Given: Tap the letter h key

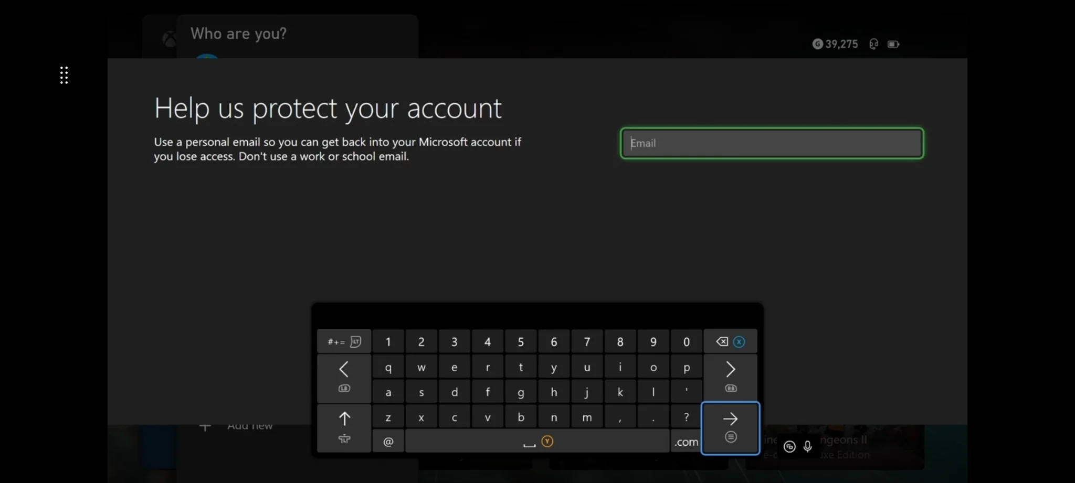Looking at the screenshot, I should tap(554, 392).
